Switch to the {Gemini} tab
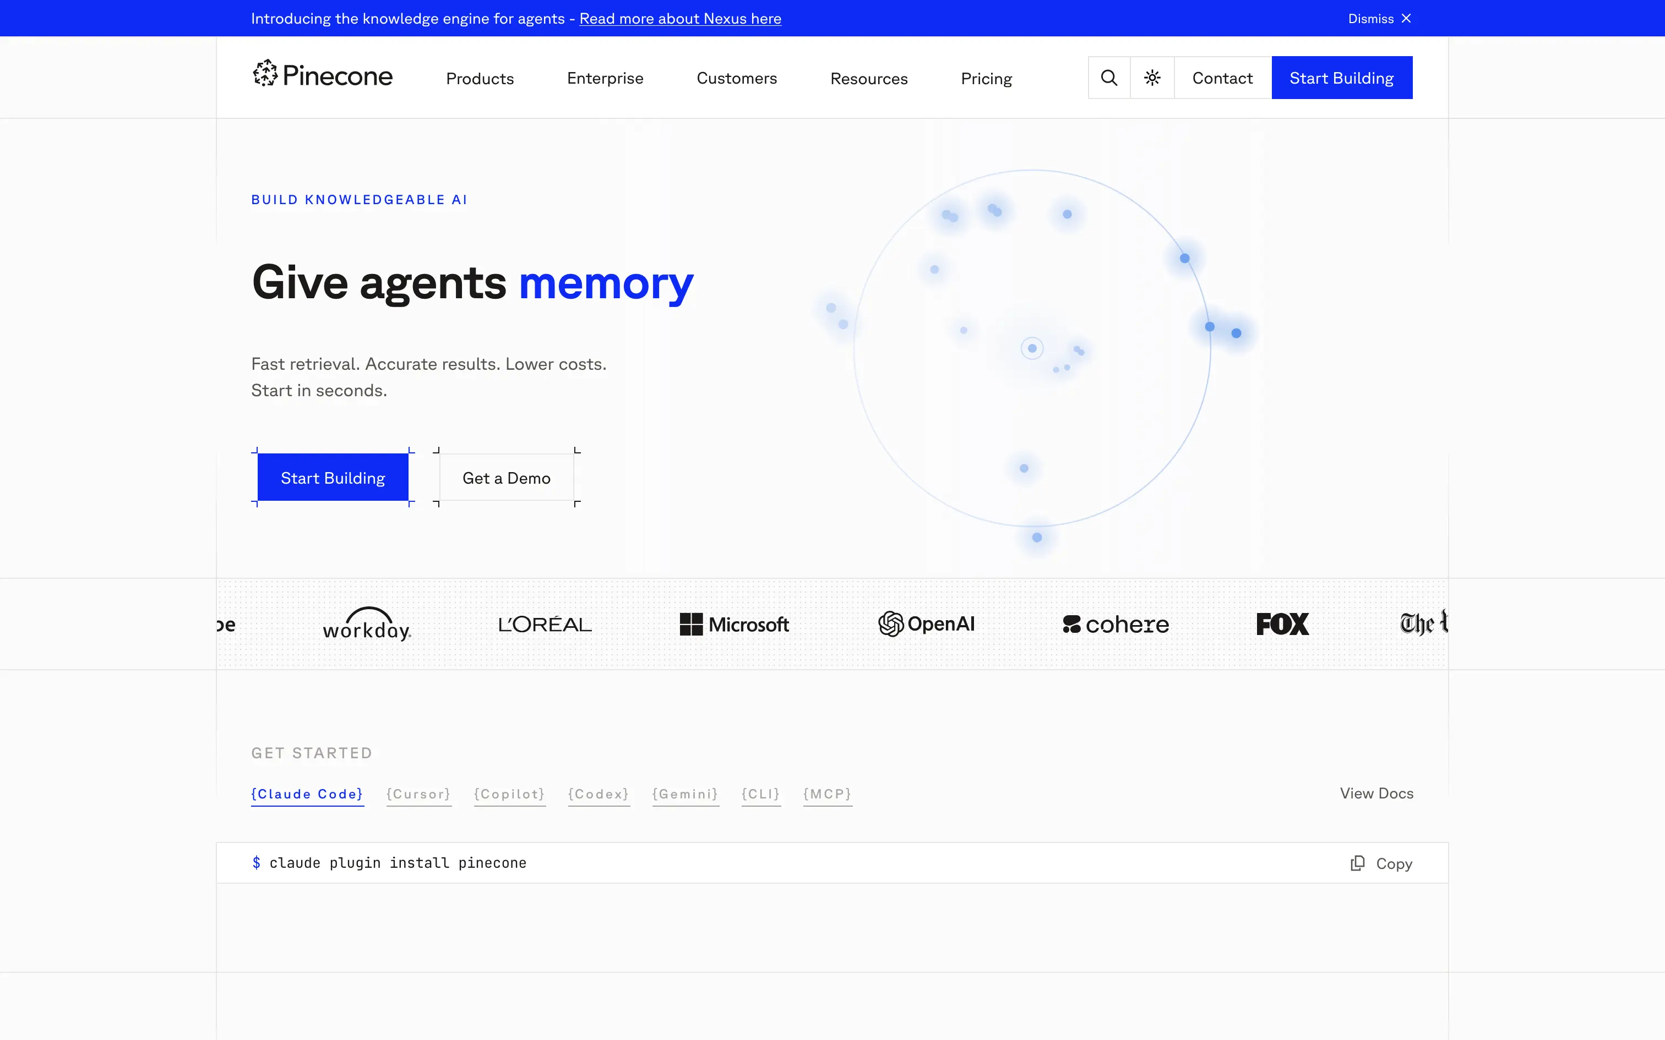The height and width of the screenshot is (1040, 1665). 686,795
